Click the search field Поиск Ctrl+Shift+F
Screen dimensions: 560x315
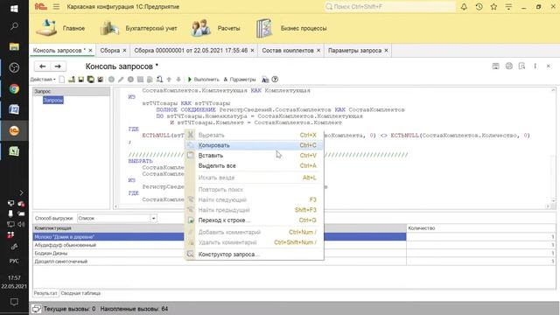[x=390, y=7]
